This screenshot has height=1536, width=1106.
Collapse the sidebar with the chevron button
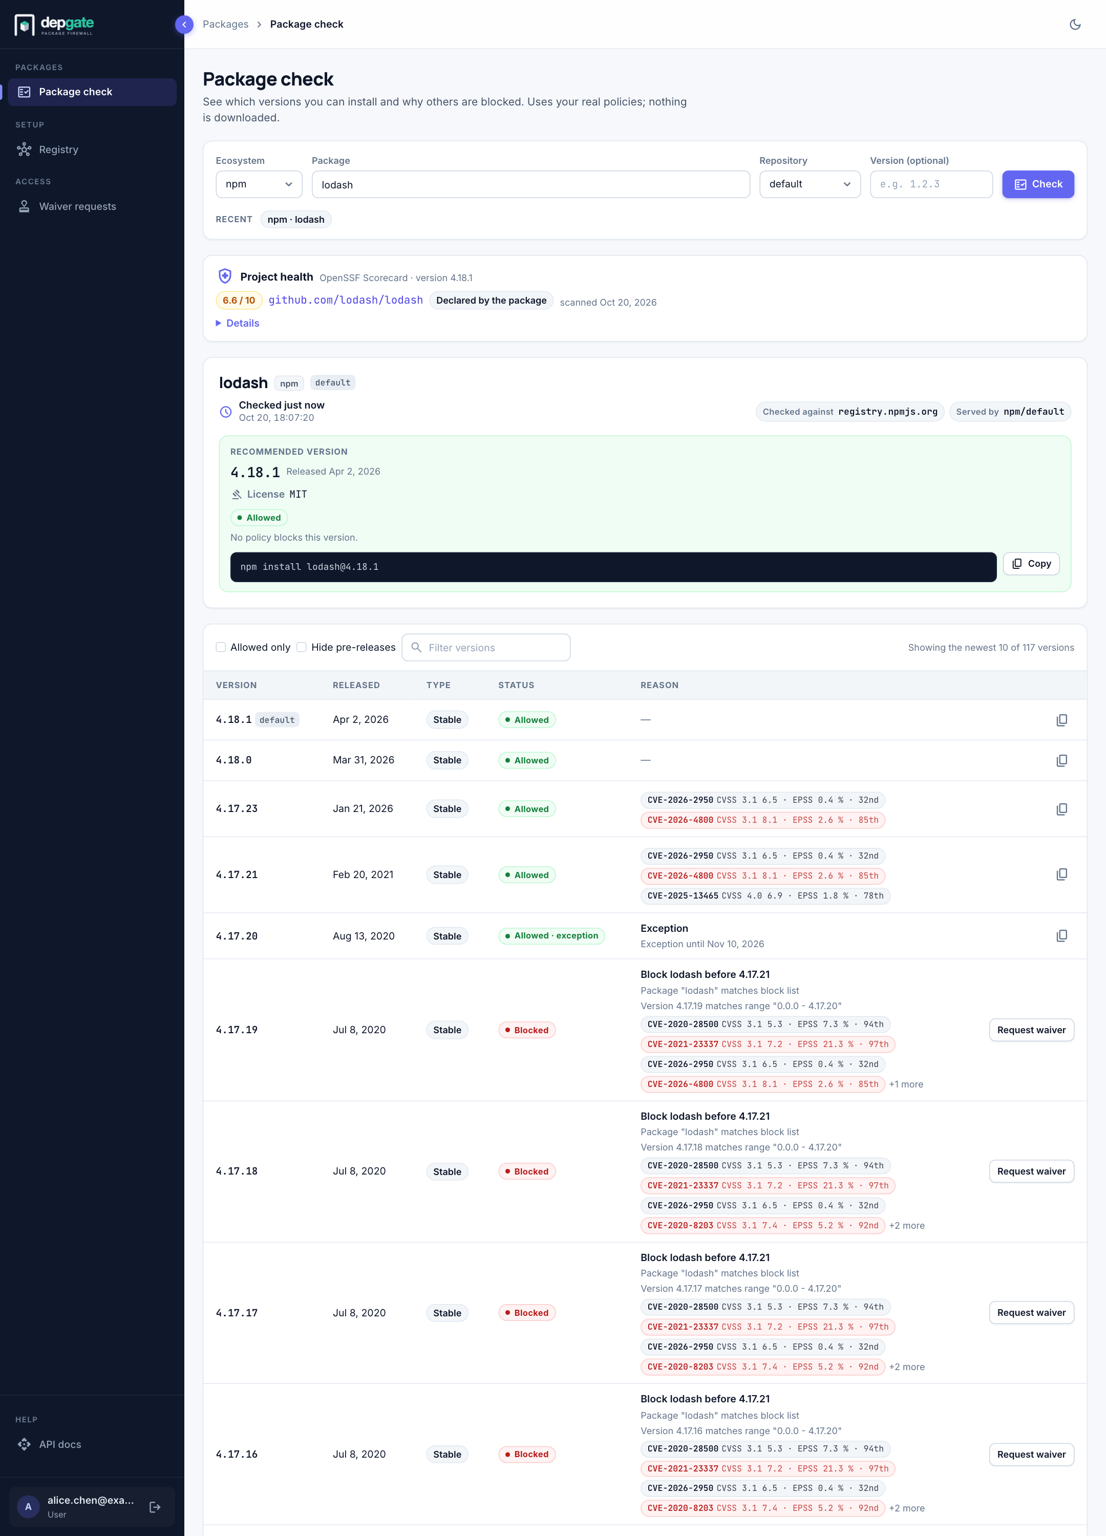point(184,25)
